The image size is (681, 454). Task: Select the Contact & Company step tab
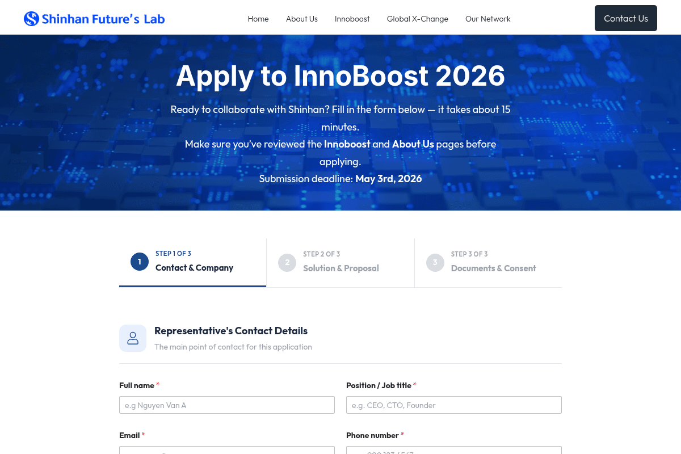tap(192, 262)
